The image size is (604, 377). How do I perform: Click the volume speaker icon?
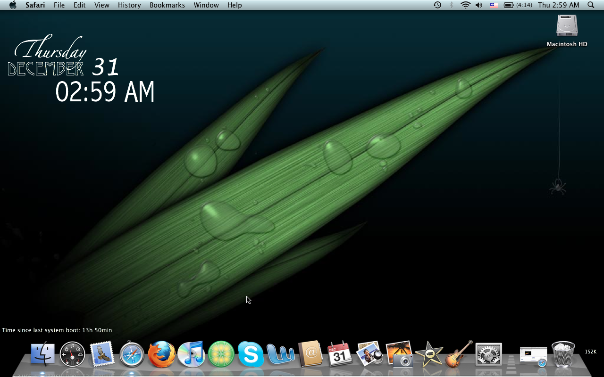pos(479,5)
